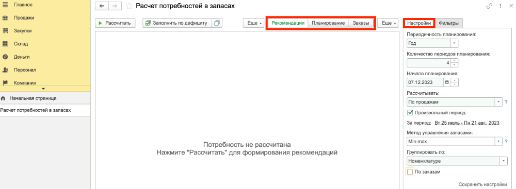
Task: Decrease the number of planning periods
Action: [455, 65]
